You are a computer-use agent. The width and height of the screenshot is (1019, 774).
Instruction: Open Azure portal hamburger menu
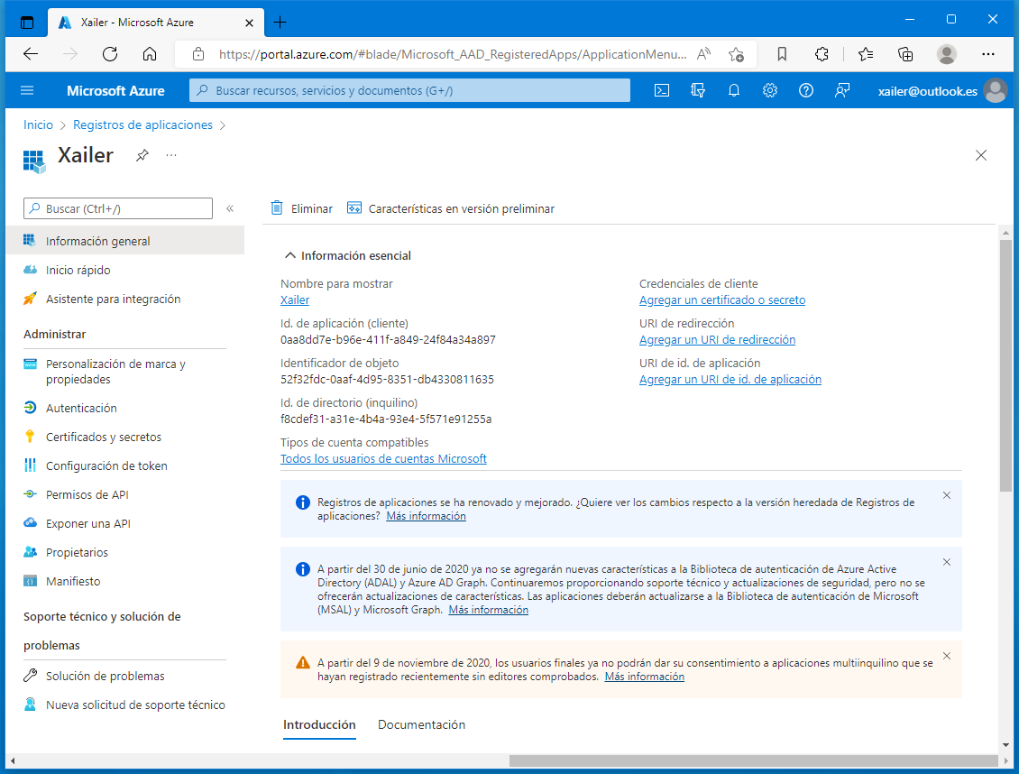27,90
